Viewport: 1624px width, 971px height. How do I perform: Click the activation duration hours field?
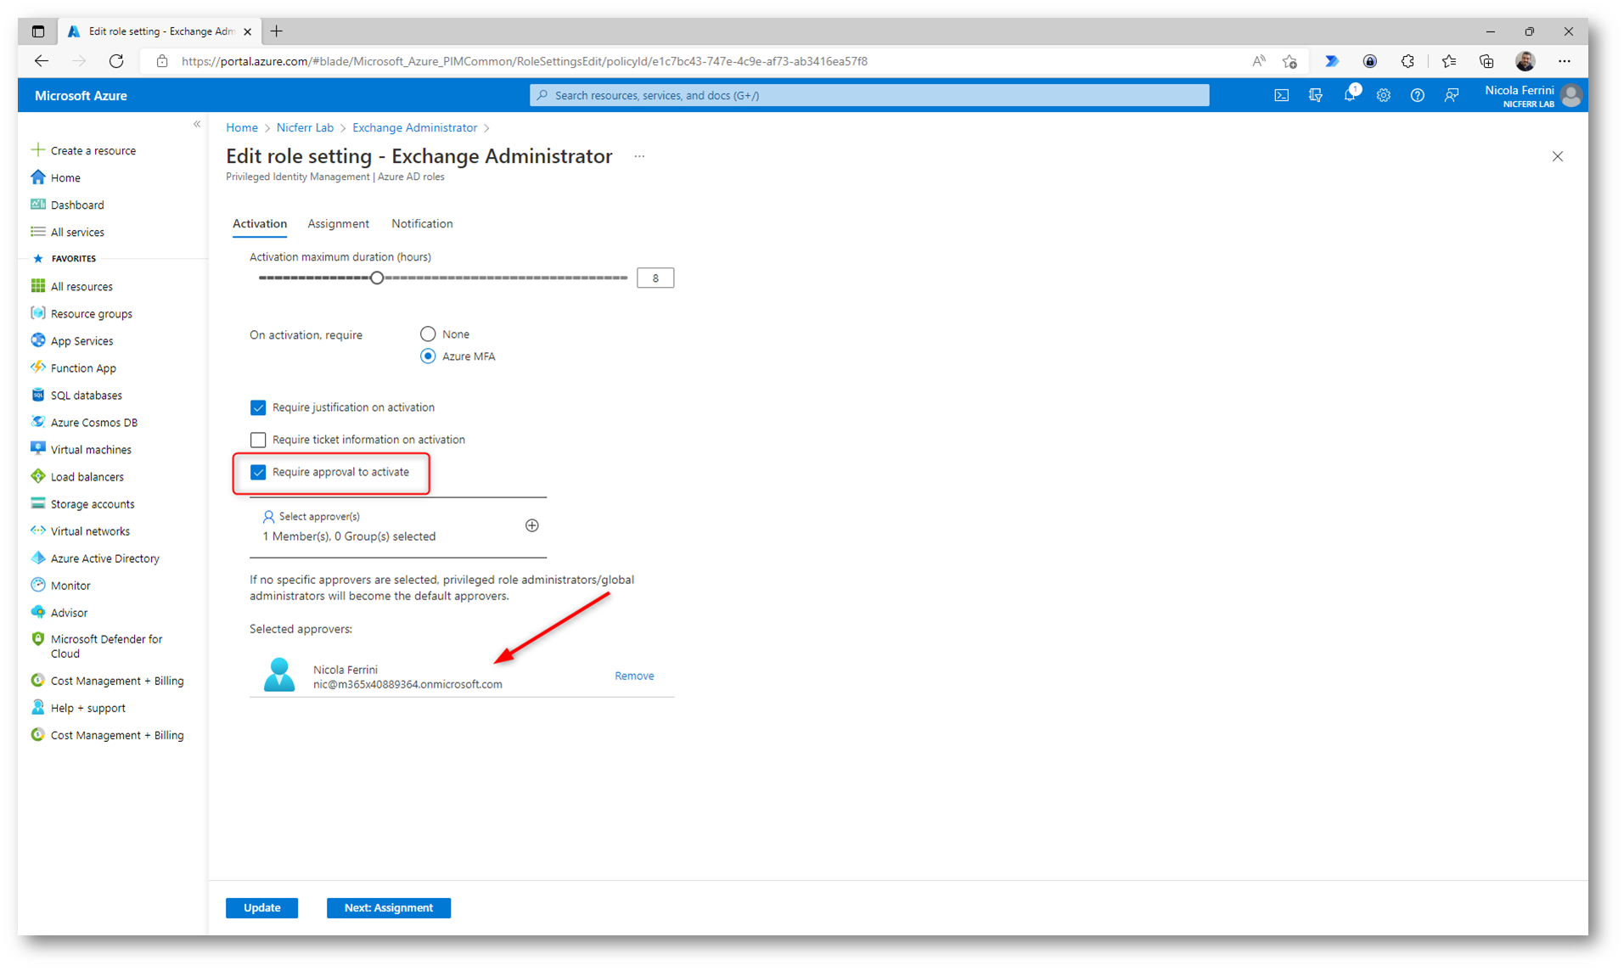coord(655,278)
